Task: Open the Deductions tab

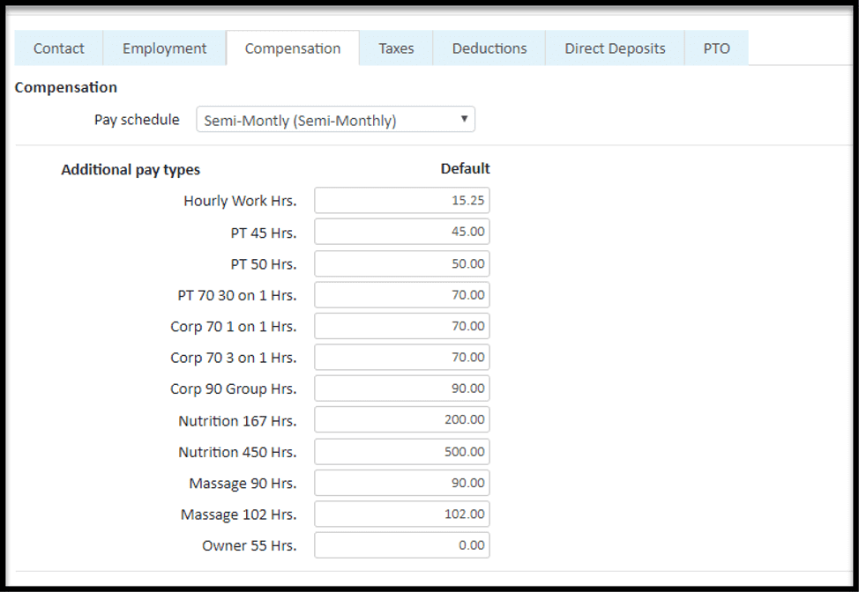Action: click(x=489, y=48)
